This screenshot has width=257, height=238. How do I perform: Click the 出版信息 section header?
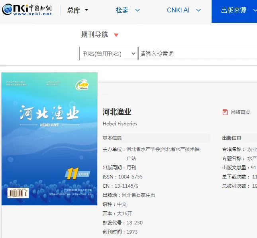(231, 138)
